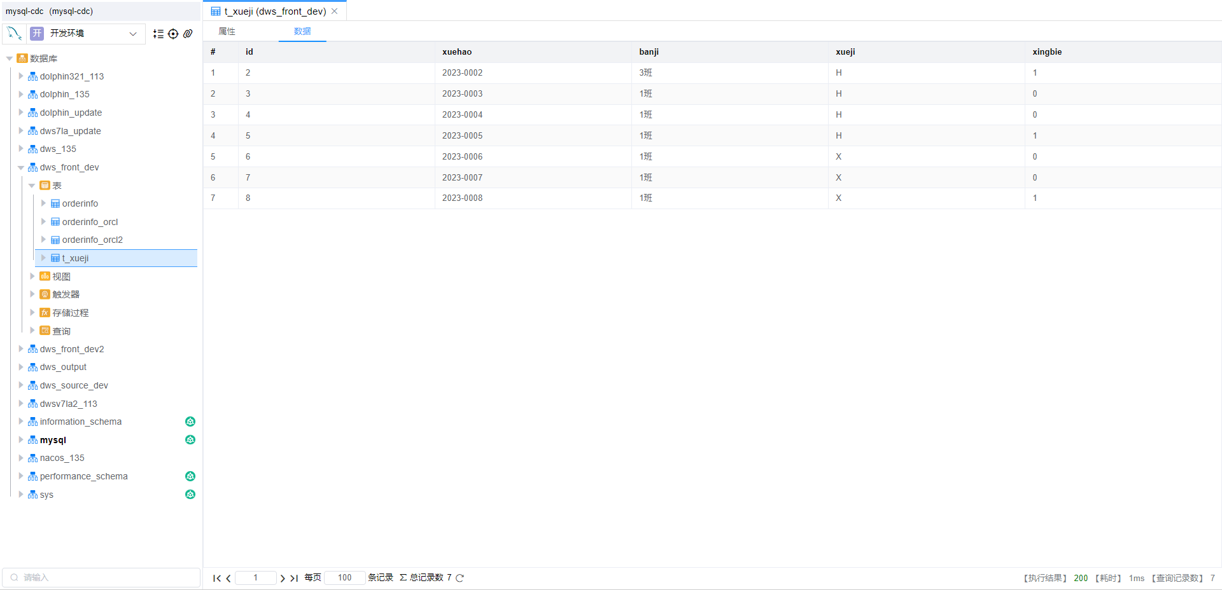Screen dimensions: 1222x590
Task: Click the records per page input field
Action: coord(344,578)
